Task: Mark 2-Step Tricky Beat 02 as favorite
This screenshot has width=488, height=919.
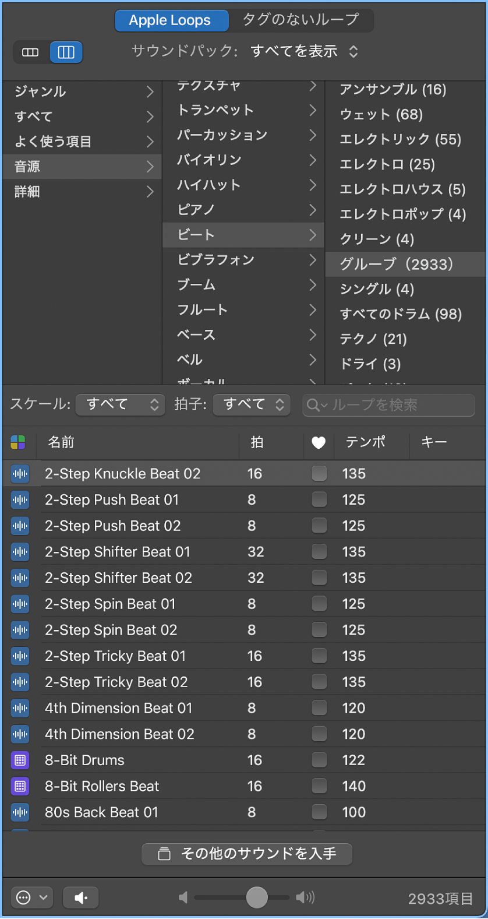Action: pos(319,682)
